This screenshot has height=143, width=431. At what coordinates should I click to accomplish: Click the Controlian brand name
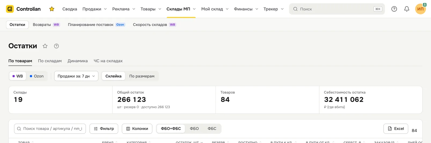(29, 9)
